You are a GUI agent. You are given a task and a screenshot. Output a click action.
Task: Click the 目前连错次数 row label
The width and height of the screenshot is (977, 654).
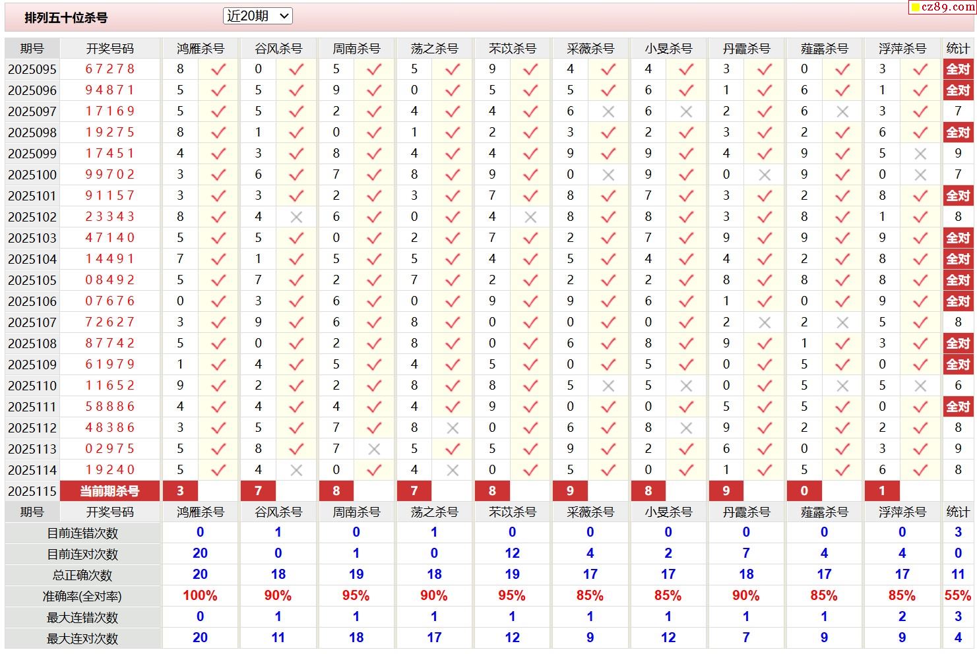82,533
